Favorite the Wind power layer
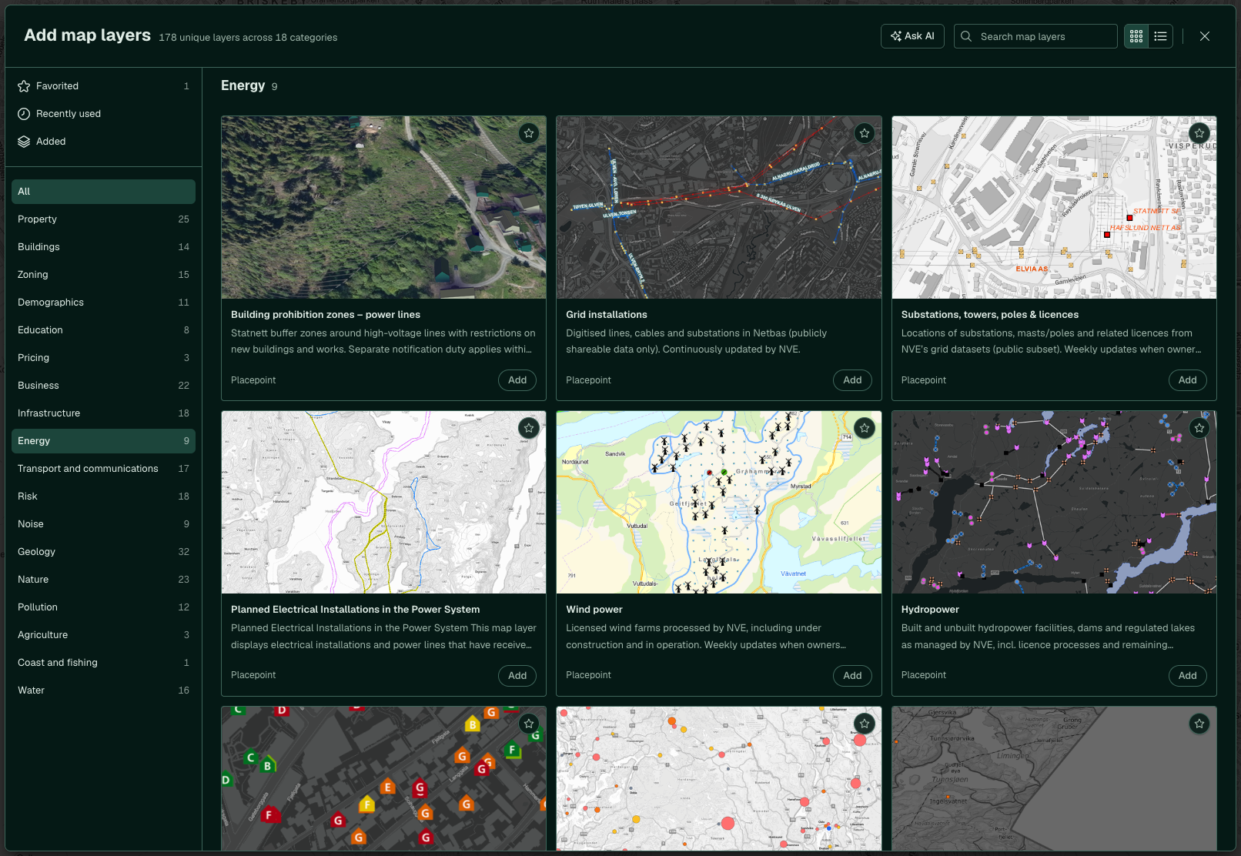Screen dimensions: 1241x856 (865, 428)
